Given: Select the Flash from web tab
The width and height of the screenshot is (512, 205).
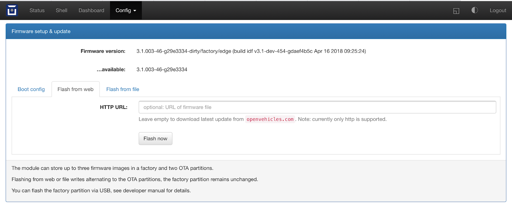Looking at the screenshot, I should point(76,89).
